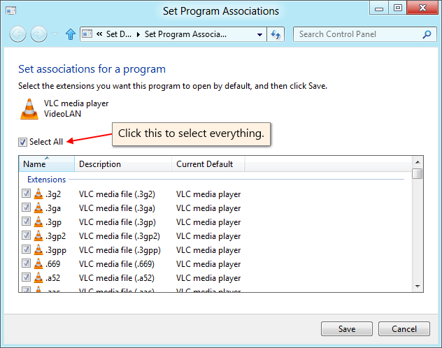Toggle the Select All checkbox

pos(23,142)
